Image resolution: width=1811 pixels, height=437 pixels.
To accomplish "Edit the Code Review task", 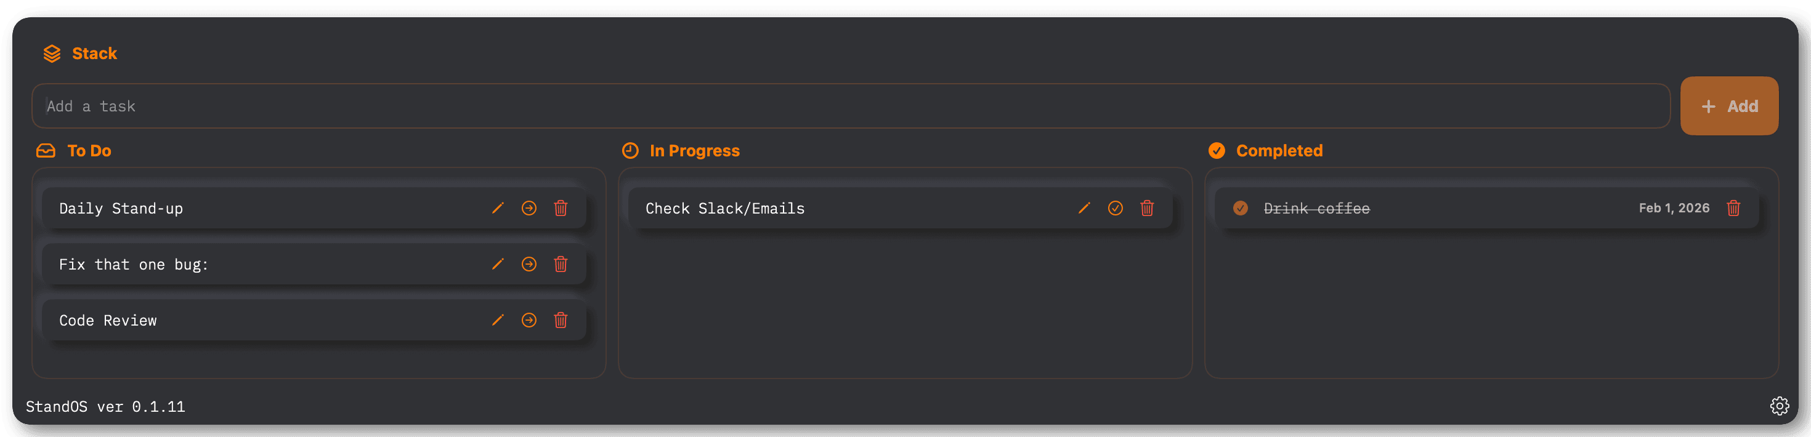I will tap(498, 321).
